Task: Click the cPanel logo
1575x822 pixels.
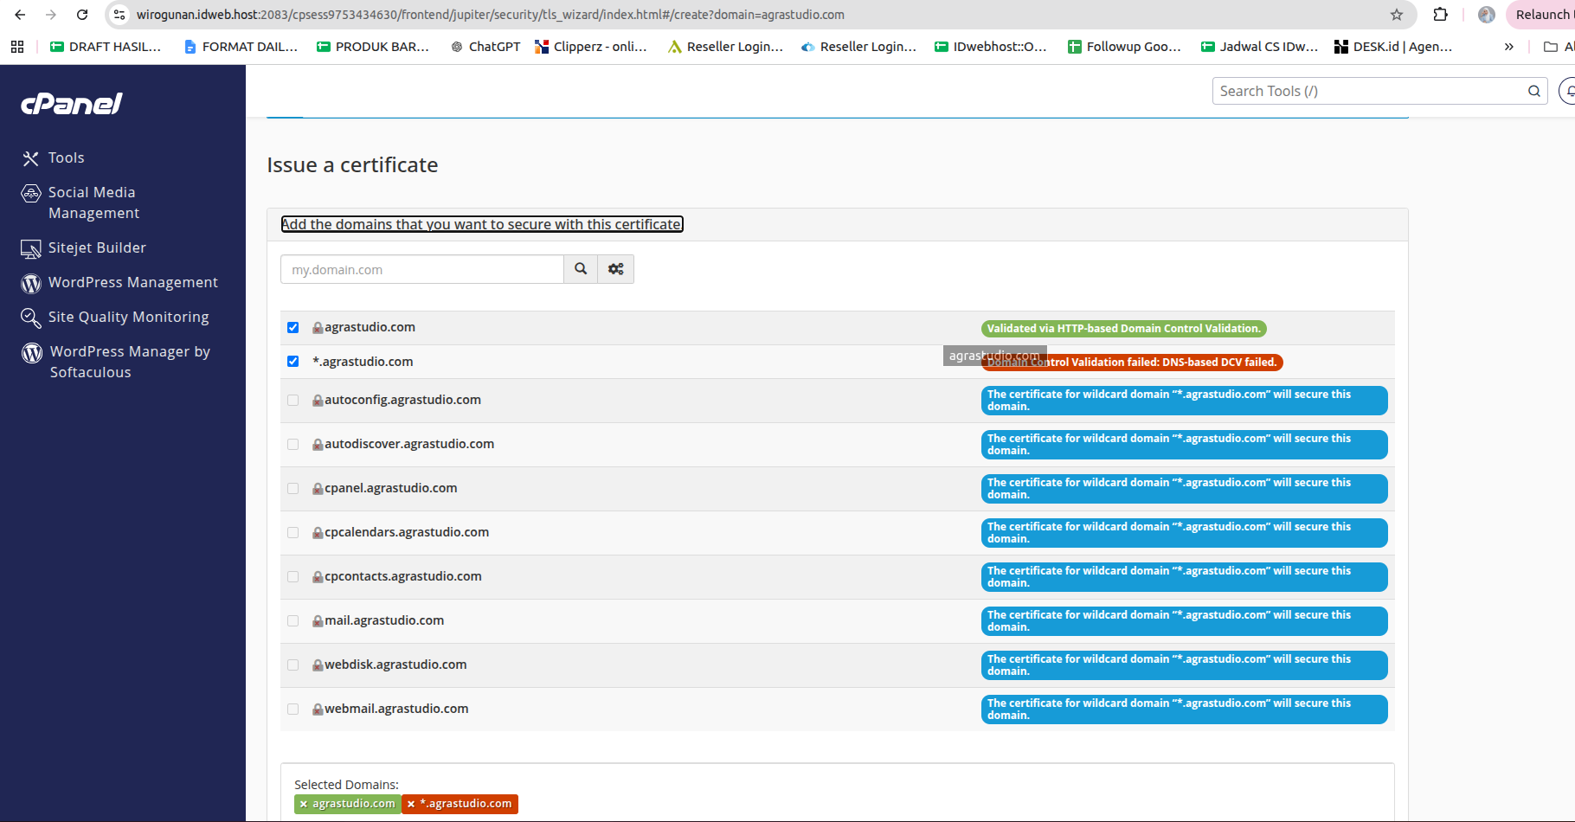Action: click(x=71, y=104)
